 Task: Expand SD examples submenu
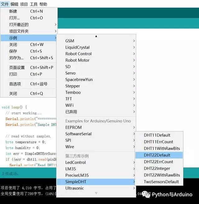[x=96, y=67]
